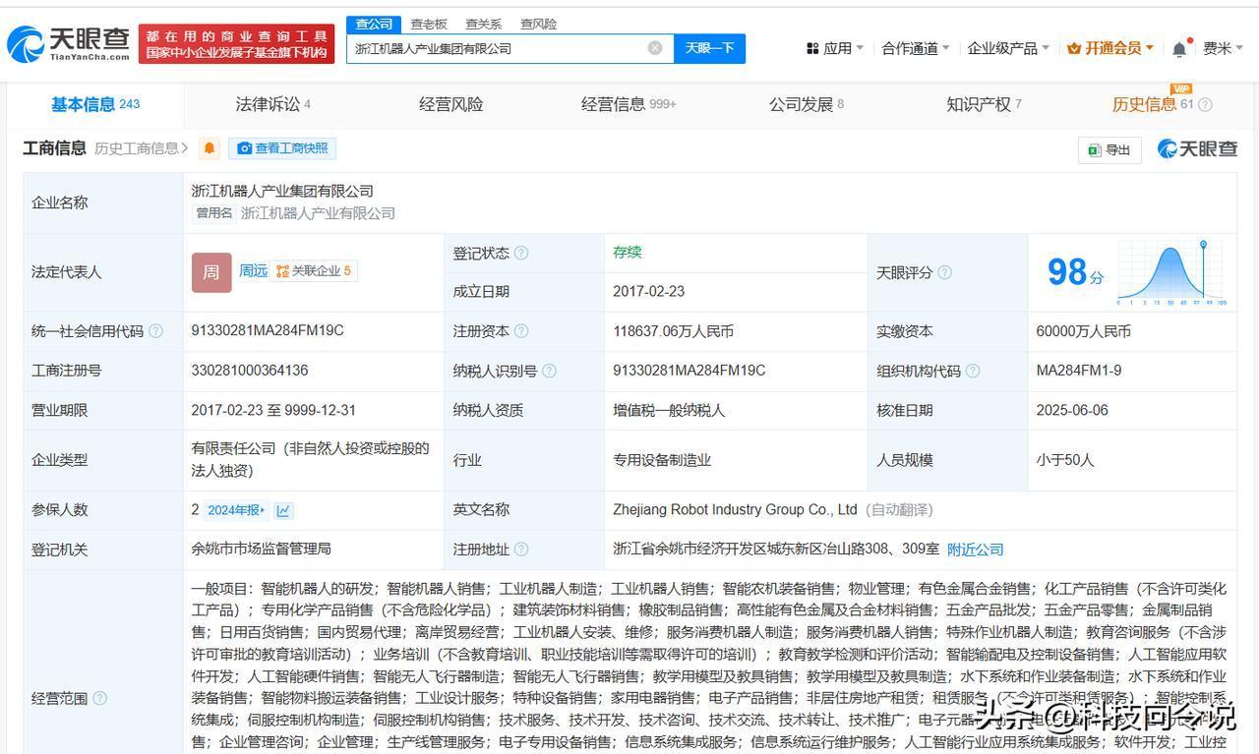This screenshot has height=754, width=1259.
Task: Switch to the 知识产权 tab
Action: (984, 104)
